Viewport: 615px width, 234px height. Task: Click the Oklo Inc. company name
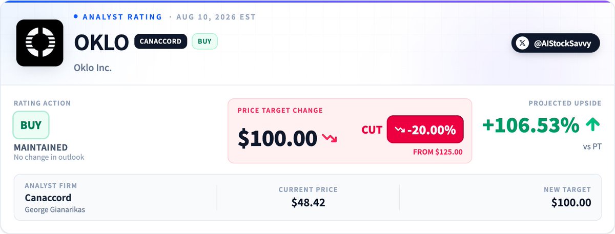(x=93, y=68)
